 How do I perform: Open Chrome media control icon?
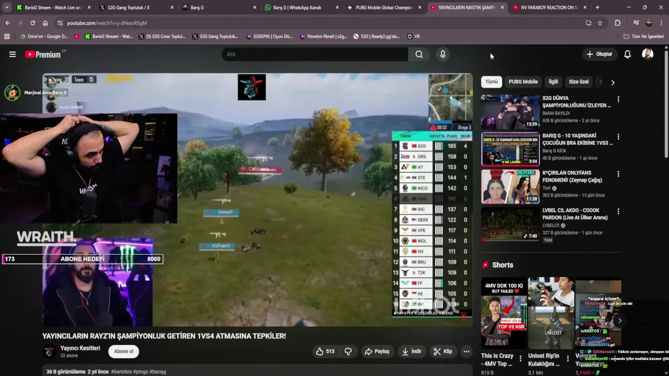pos(636,23)
